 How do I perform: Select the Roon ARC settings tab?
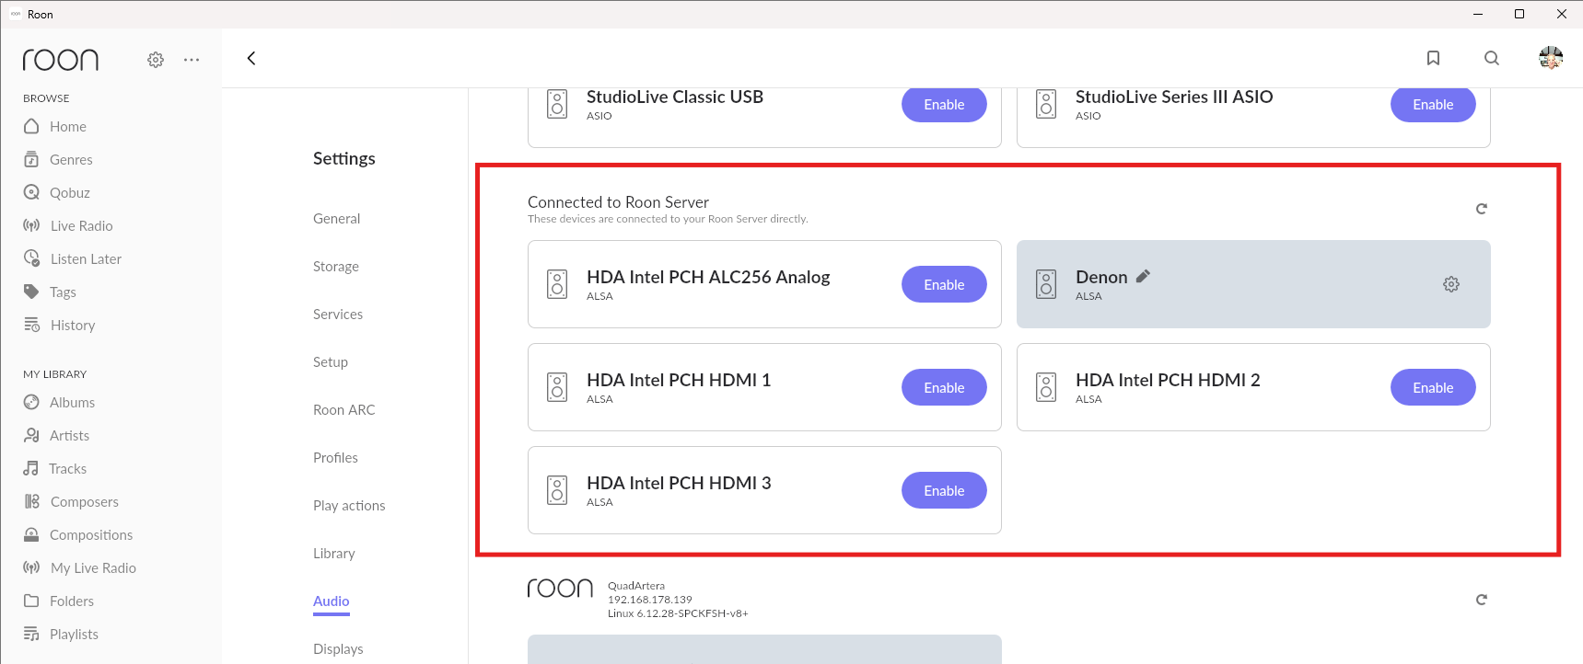pos(344,409)
